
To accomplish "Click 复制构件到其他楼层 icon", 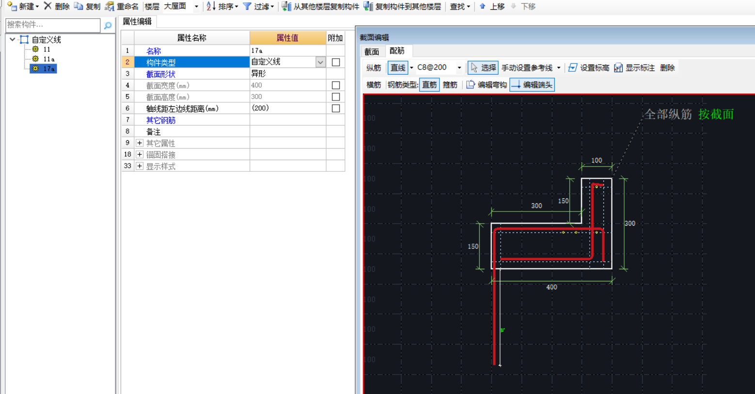I will coord(369,6).
